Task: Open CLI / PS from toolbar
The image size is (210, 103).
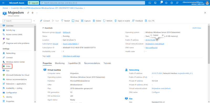Action: coord(150,21)
